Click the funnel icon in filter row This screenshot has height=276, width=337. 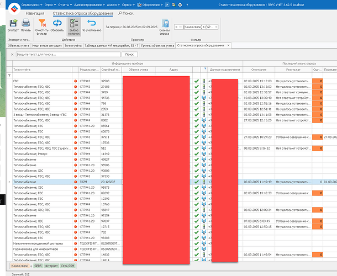click(9, 76)
